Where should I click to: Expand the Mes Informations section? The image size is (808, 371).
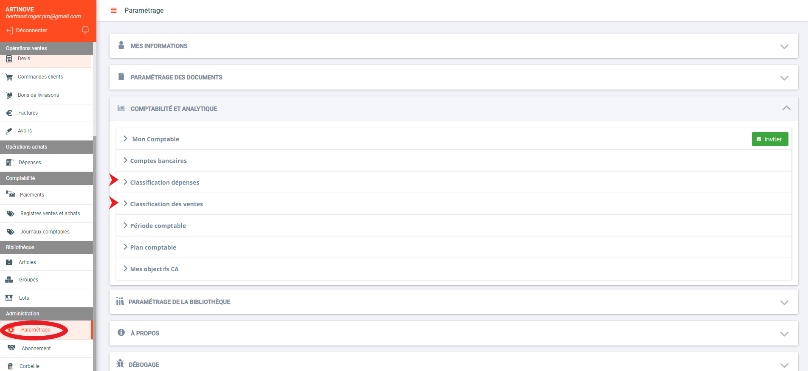tap(784, 46)
